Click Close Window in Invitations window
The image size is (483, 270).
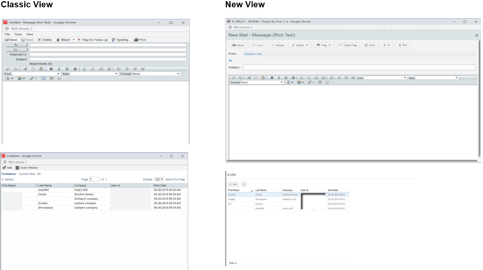[x=27, y=168]
